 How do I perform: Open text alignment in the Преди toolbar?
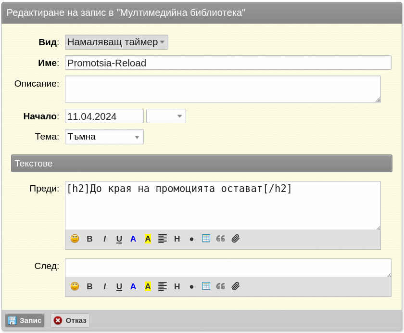[163, 239]
